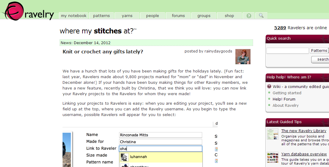
Task: Click the Ravelry Library tip thumbnail
Action: point(272,134)
